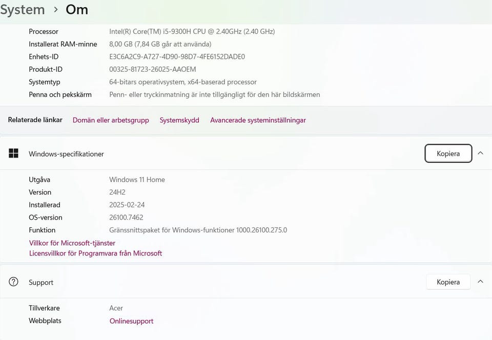Open Domän eller arbetsgrupp link
This screenshot has height=340, width=492.
tap(111, 120)
